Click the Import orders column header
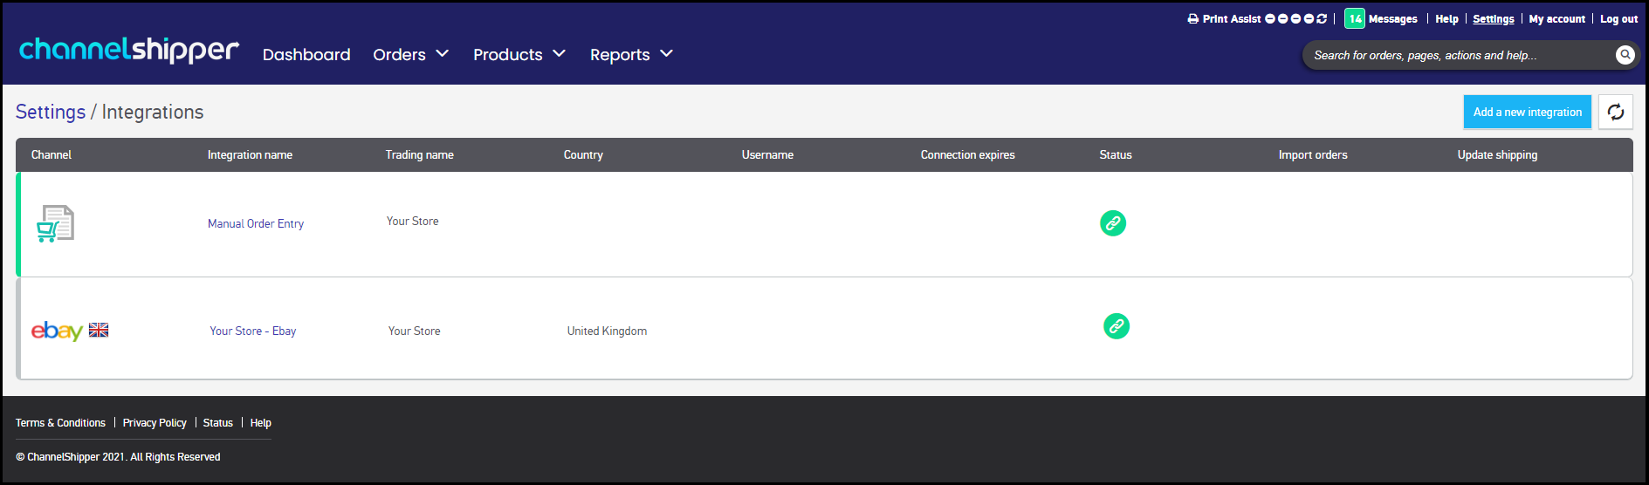Viewport: 1649px width, 485px height. 1313,154
